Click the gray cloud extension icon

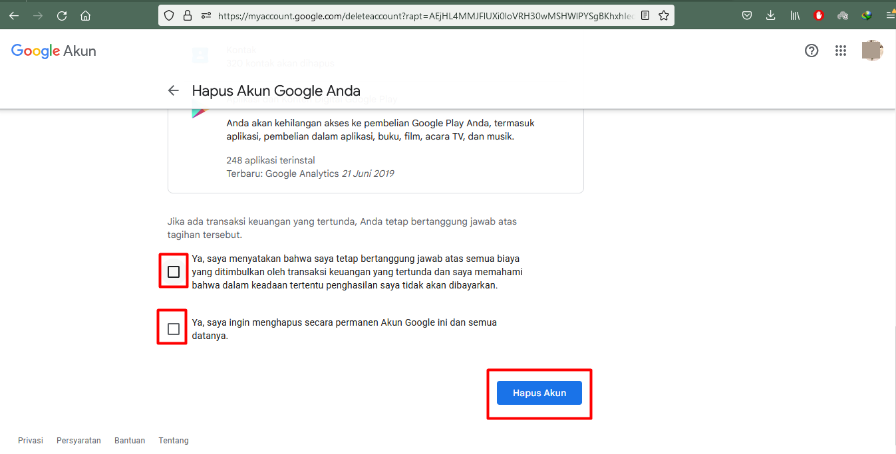[843, 15]
